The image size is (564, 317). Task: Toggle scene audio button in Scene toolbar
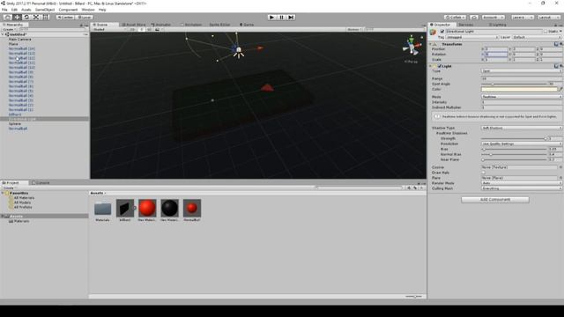(x=149, y=29)
